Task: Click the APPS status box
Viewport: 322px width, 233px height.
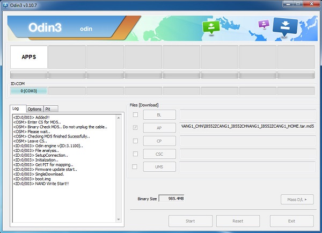Action: click(29, 57)
